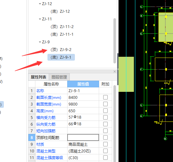
Task: Select (底) ZJ-11-1 tree item
Action: (62, 34)
